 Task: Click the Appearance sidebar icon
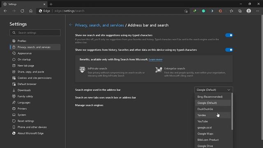[x=14, y=53]
